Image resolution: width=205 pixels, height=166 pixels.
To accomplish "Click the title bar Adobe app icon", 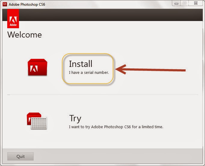I will click(5, 4).
